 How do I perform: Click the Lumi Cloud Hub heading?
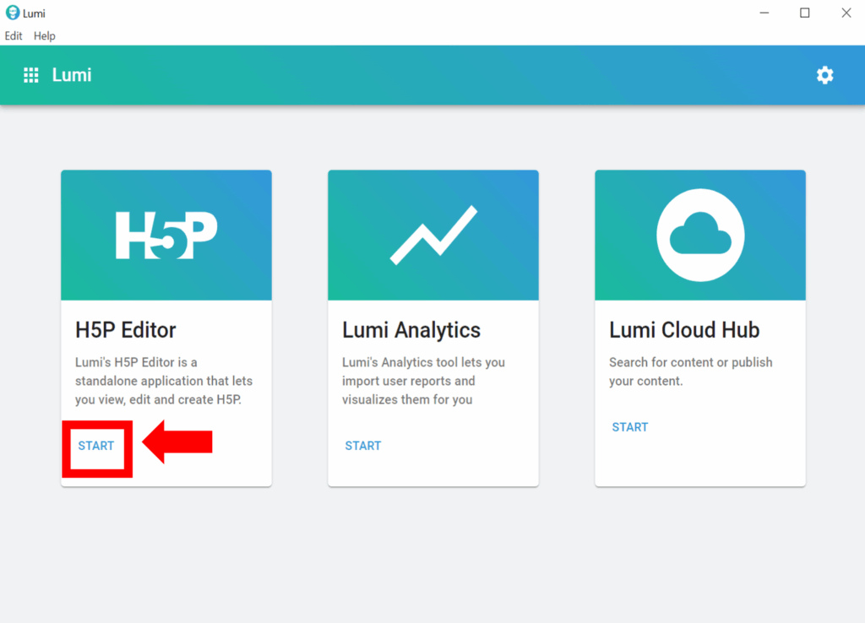click(x=684, y=330)
